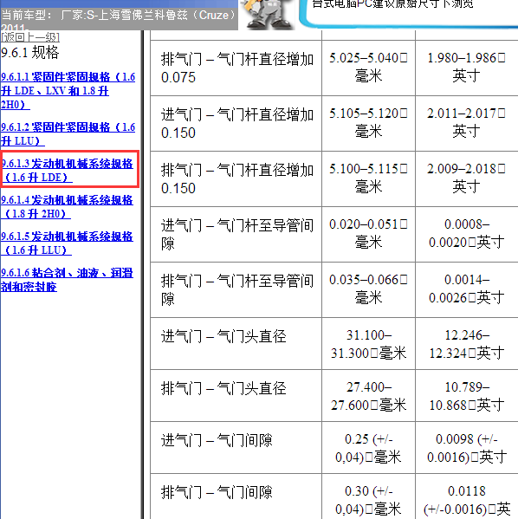Select value 5.100–5.115 毫米

point(368,178)
